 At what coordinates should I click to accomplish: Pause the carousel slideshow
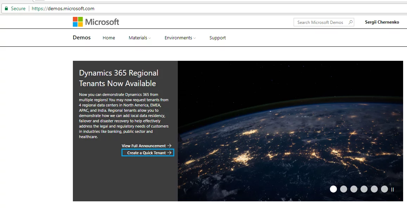[x=393, y=189]
